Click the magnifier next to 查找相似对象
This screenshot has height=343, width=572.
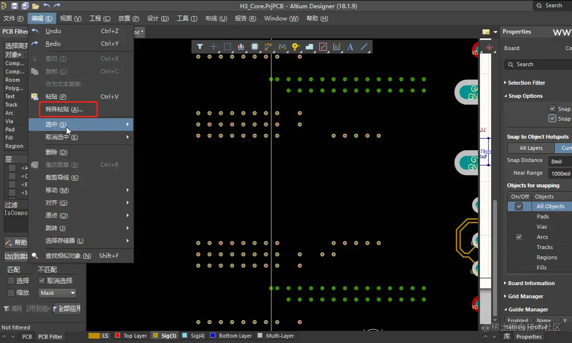35,255
